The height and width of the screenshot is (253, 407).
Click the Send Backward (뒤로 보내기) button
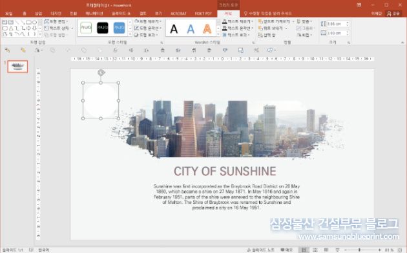point(273,28)
